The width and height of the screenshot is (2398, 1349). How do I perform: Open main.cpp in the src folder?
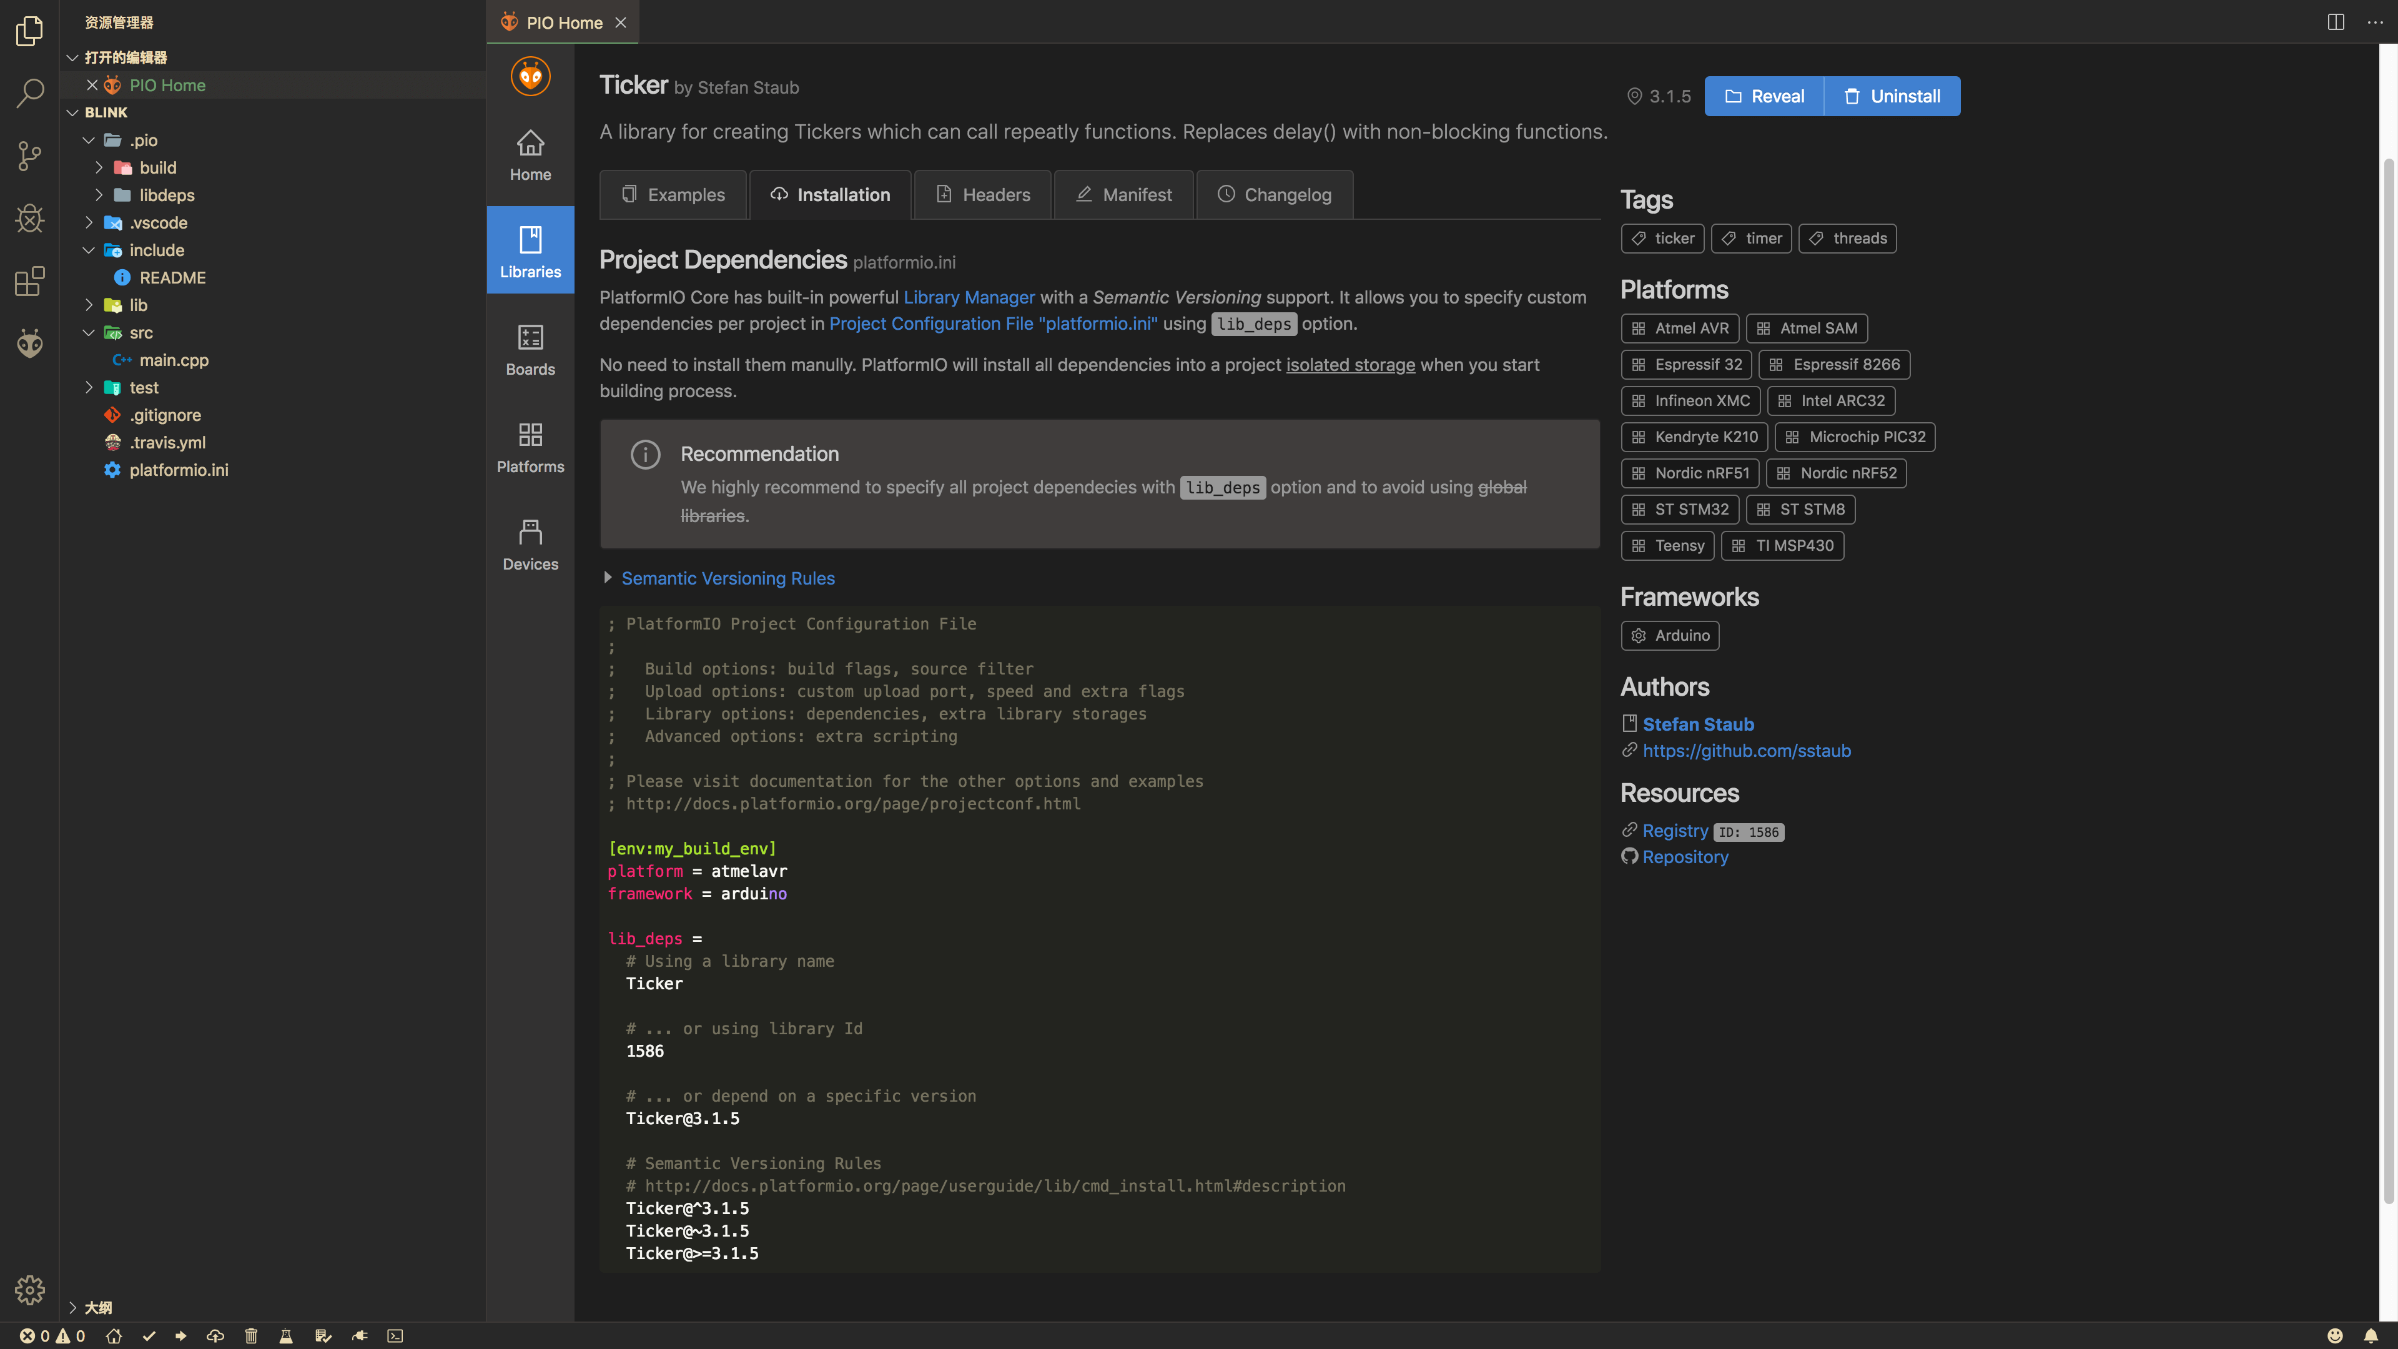(x=175, y=360)
